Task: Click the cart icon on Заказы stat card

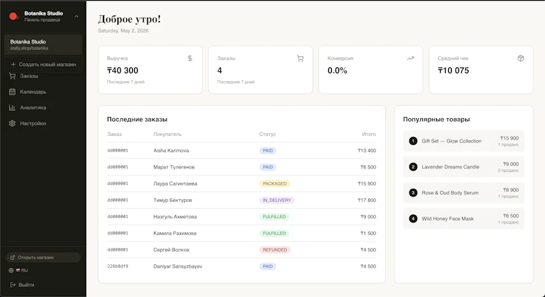Action: pos(300,58)
